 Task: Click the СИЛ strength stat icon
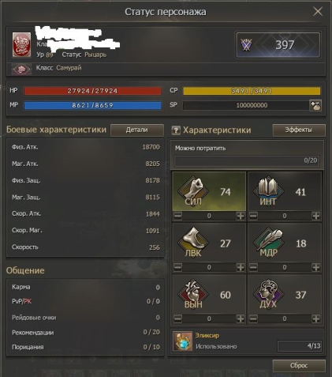pos(193,191)
